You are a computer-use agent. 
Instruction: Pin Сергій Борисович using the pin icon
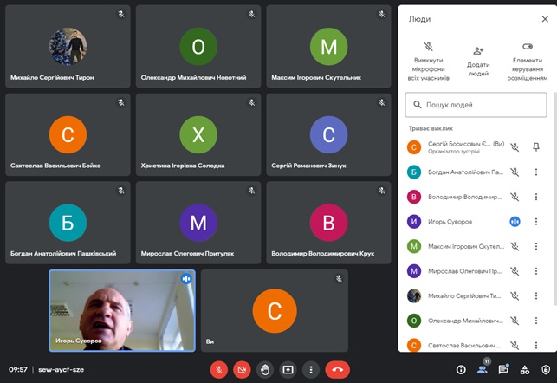[x=535, y=147]
